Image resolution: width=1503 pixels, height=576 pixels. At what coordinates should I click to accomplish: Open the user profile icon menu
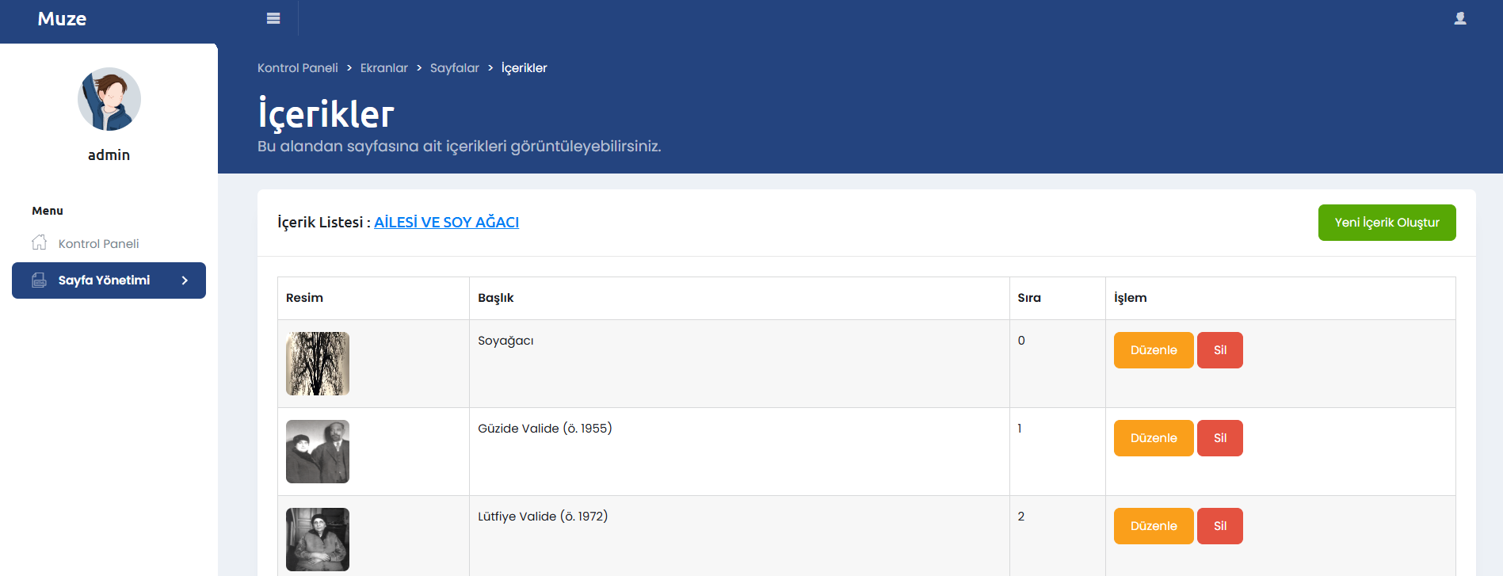pos(1459,18)
